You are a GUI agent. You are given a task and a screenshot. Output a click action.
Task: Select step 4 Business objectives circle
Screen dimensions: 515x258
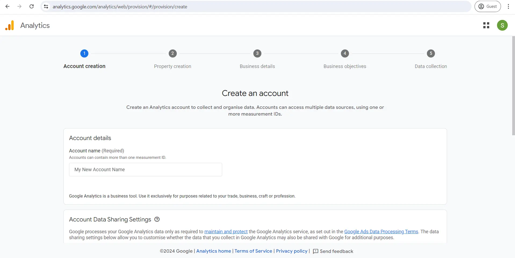coord(345,53)
